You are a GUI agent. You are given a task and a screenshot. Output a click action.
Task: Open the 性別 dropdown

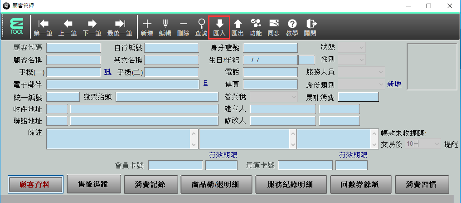pos(352,59)
